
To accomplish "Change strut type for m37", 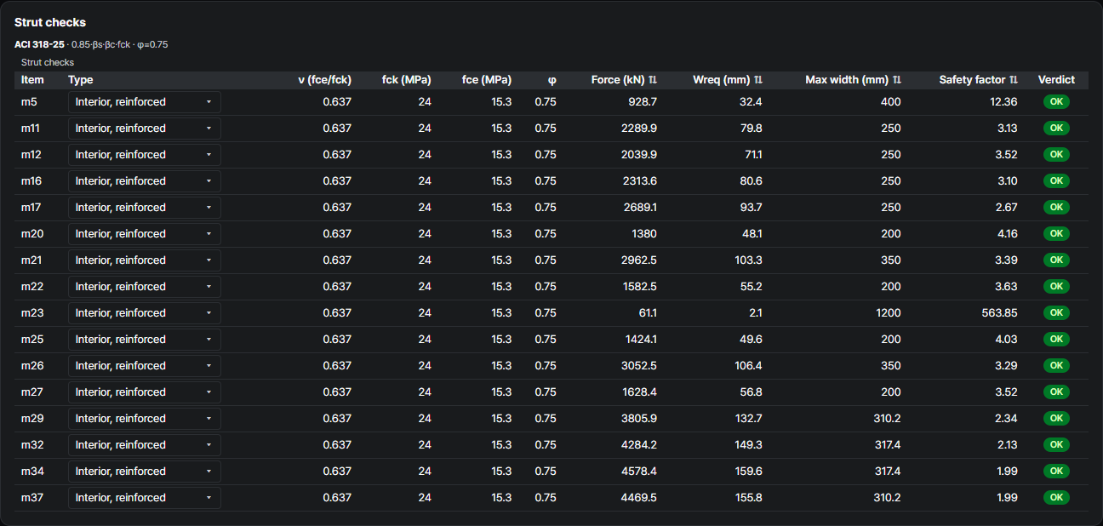I will tap(145, 498).
